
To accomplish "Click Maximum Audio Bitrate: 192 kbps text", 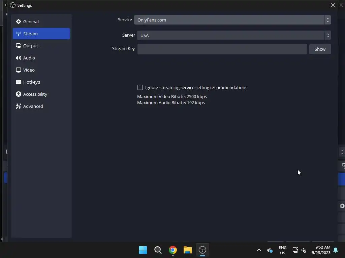I will (x=171, y=103).
